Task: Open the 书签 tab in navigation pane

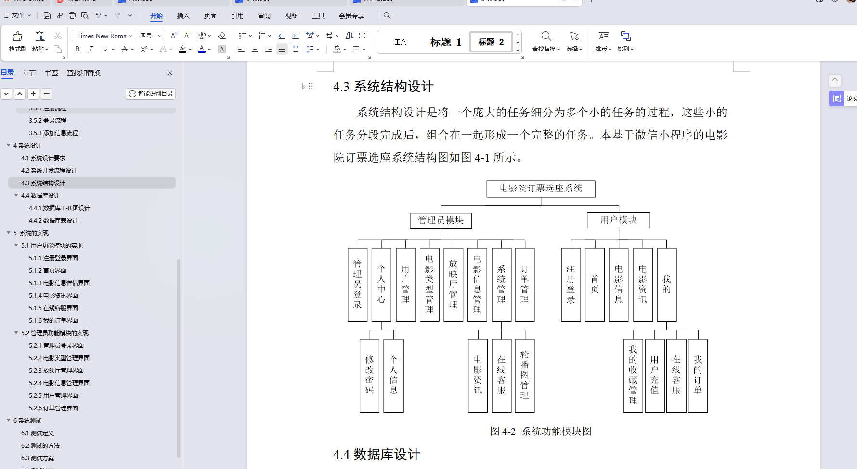Action: [x=52, y=73]
